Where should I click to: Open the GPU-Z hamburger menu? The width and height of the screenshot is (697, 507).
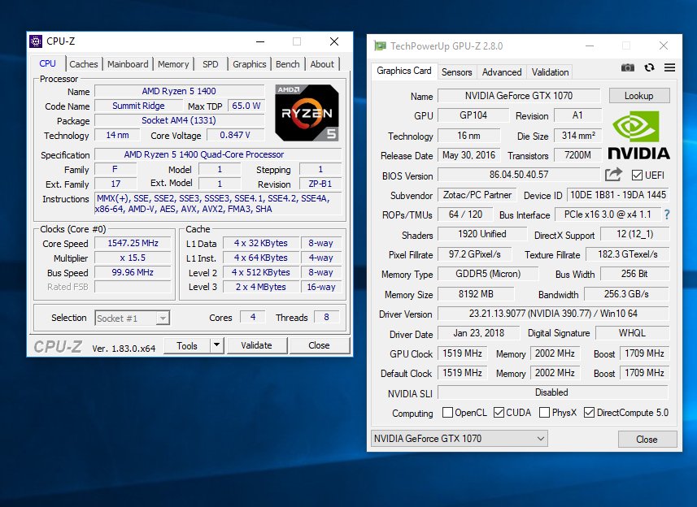[669, 68]
